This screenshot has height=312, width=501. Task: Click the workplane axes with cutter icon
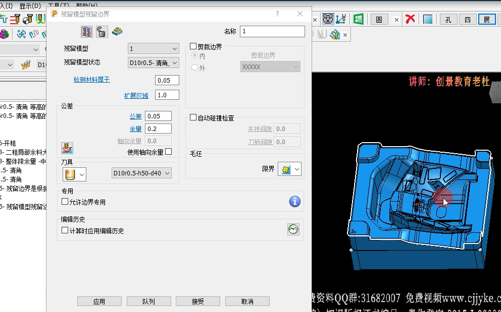(x=340, y=19)
